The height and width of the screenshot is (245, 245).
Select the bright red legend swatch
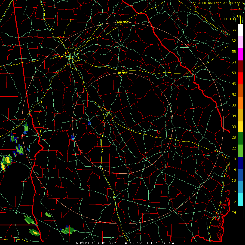point(240,78)
